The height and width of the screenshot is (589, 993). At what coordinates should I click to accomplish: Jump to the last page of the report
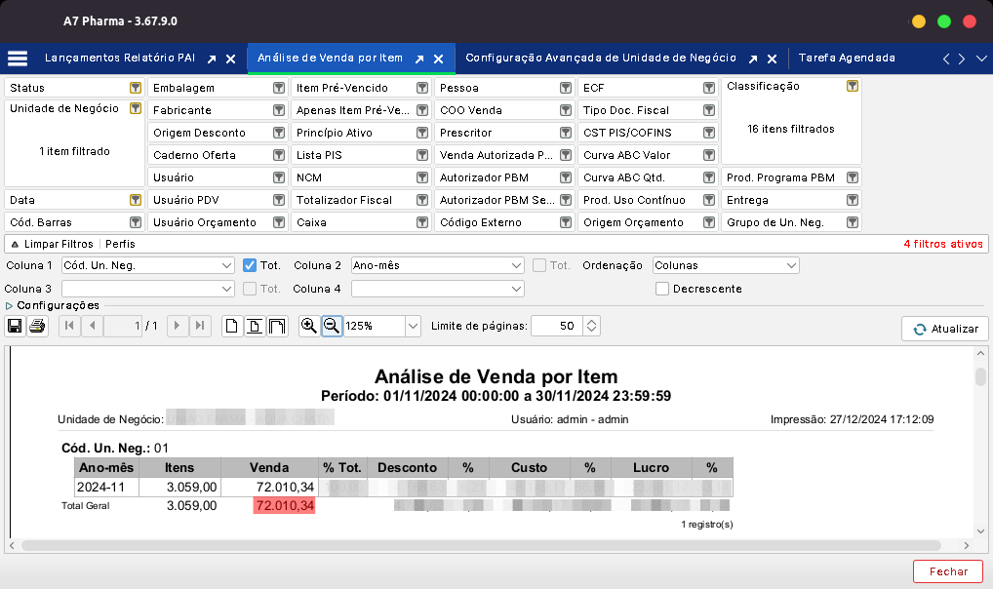pos(200,326)
